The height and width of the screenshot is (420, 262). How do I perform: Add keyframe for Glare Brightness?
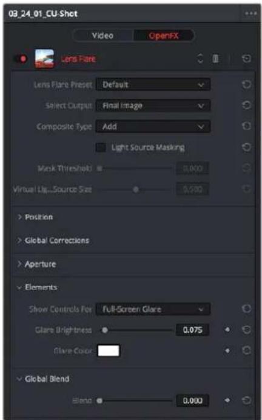(x=227, y=330)
